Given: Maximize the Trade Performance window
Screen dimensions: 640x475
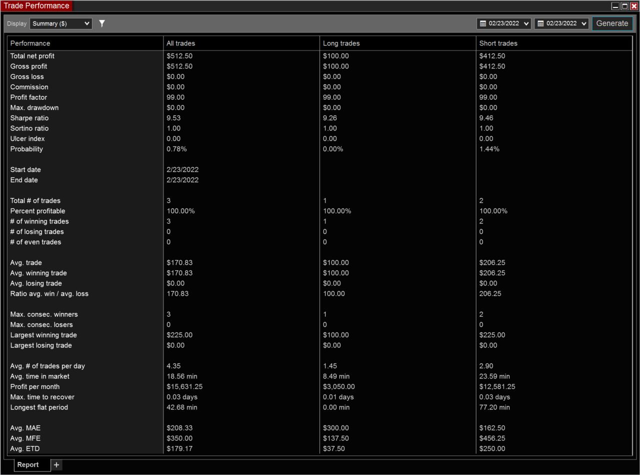Looking at the screenshot, I should coord(624,6).
